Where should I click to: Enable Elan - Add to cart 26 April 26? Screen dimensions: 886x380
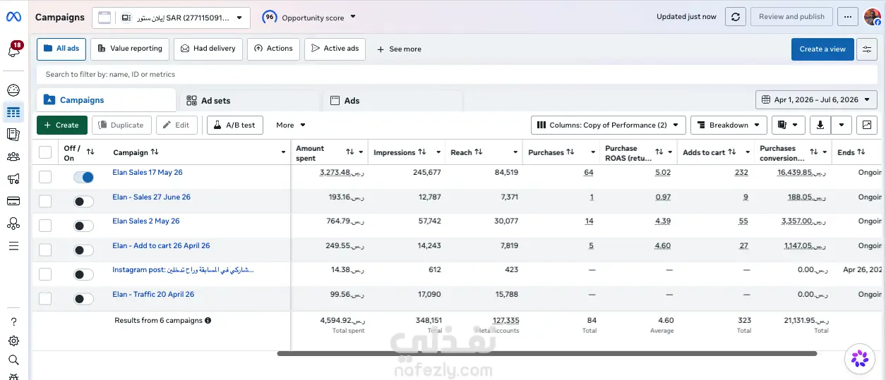(x=83, y=250)
